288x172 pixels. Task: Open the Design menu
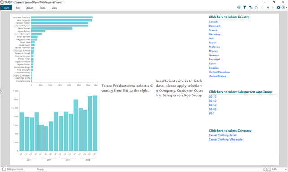[30, 8]
